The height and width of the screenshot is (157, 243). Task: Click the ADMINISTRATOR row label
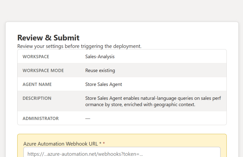click(40, 118)
